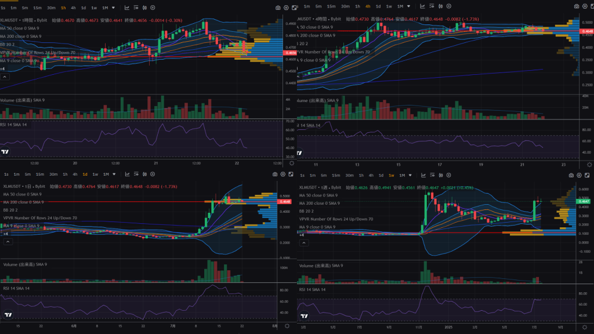This screenshot has width=594, height=334.
Task: Expand the timeframe dropdown arrow in 4-hour panel
Action: pos(408,6)
